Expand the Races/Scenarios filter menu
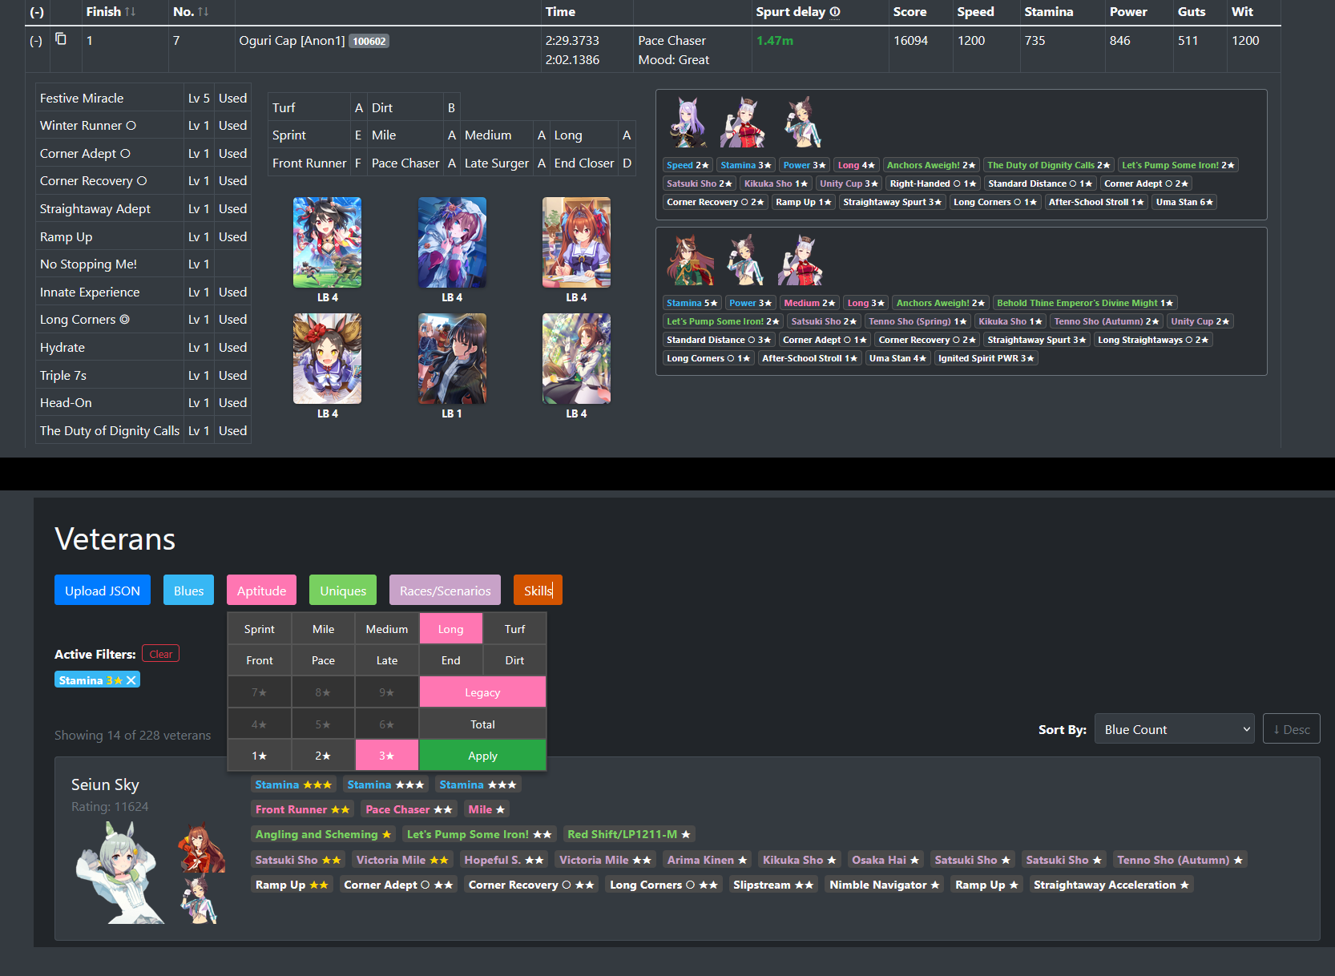1335x976 pixels. pos(445,591)
